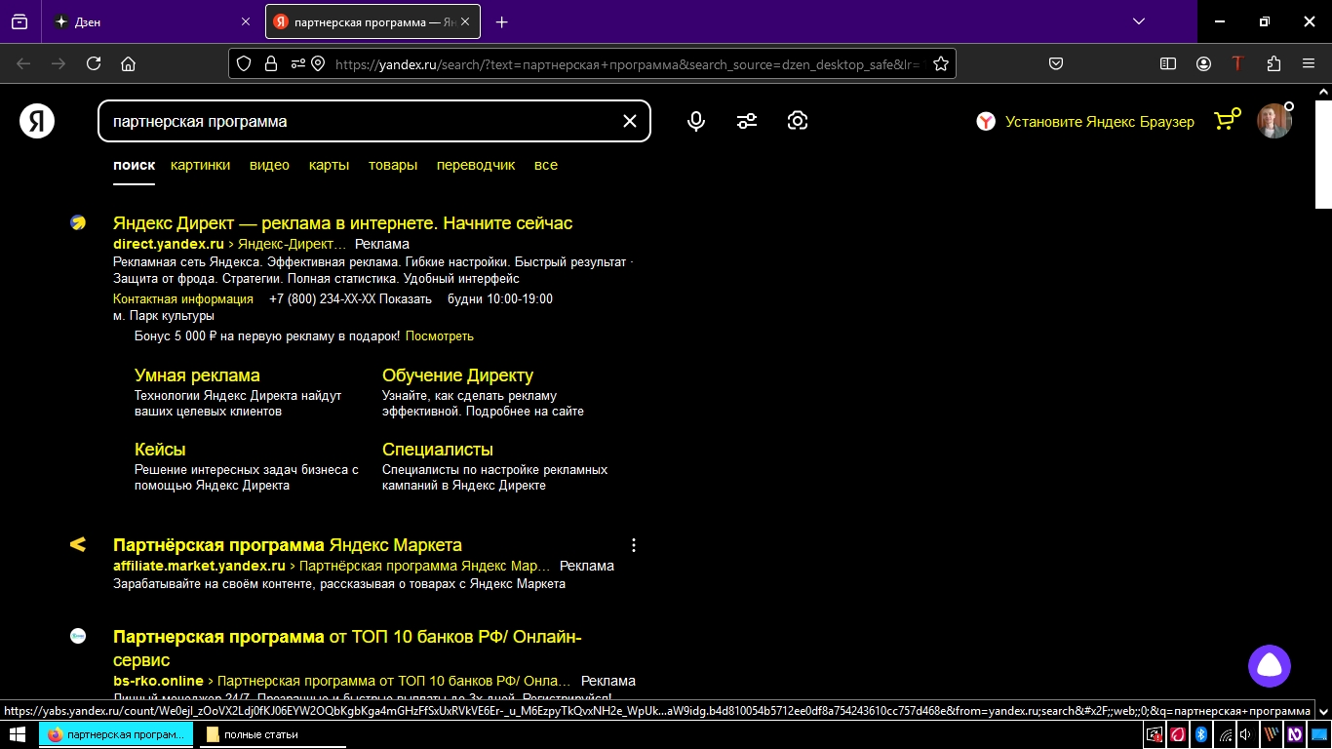Viewport: 1332px width, 749px height.
Task: Close the партнерская программа tab
Action: [465, 21]
